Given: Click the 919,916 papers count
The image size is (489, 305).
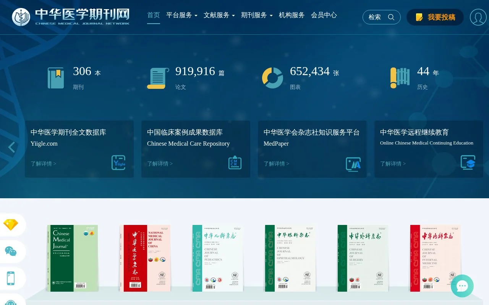Looking at the screenshot, I should tap(195, 71).
